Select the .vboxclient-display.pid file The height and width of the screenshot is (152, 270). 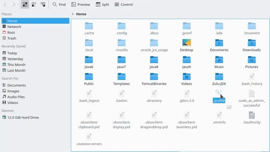(x=121, y=120)
